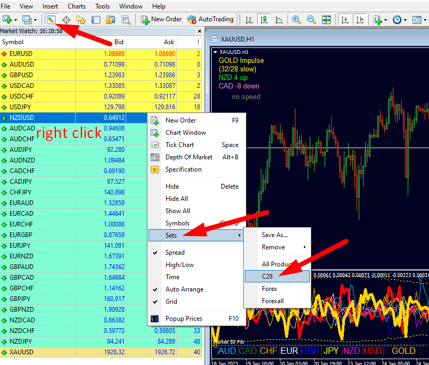
Task: Open the Insert menu
Action: pos(50,6)
